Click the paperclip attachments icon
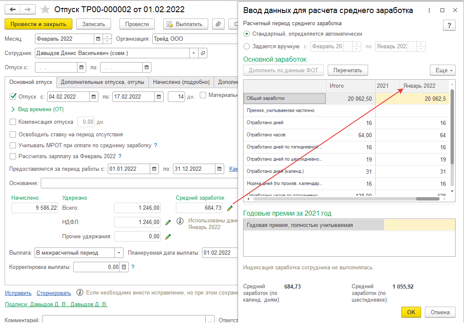The height and width of the screenshot is (323, 464). click(x=218, y=24)
